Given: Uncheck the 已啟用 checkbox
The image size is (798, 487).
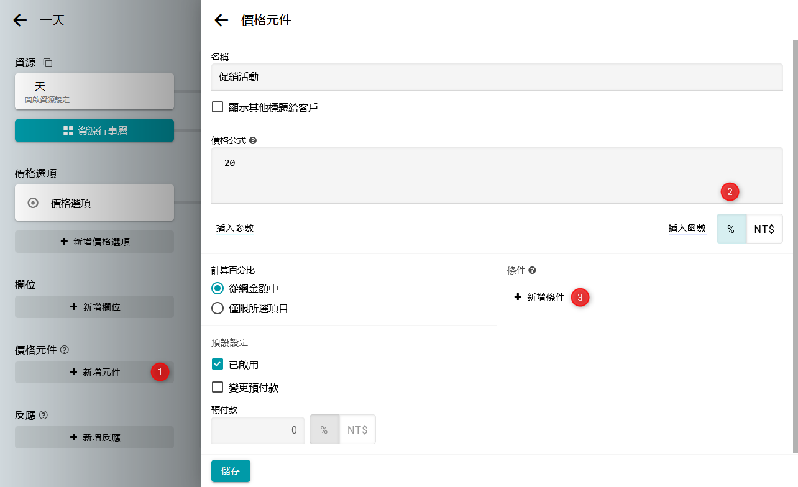Looking at the screenshot, I should pos(218,364).
